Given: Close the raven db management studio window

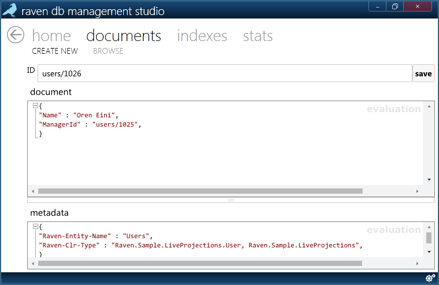Looking at the screenshot, I should click(x=418, y=6).
